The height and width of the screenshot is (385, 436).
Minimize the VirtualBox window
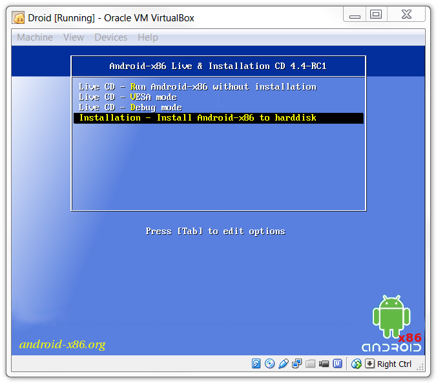(x=355, y=15)
